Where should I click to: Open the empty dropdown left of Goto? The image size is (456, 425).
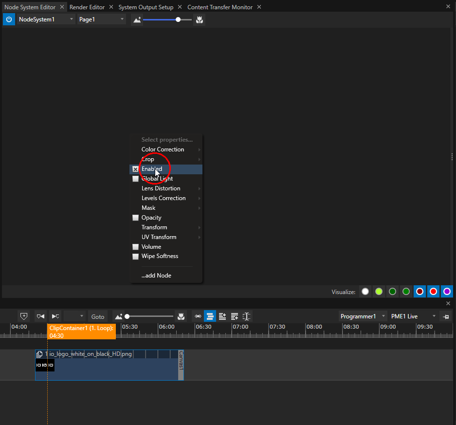(x=74, y=316)
